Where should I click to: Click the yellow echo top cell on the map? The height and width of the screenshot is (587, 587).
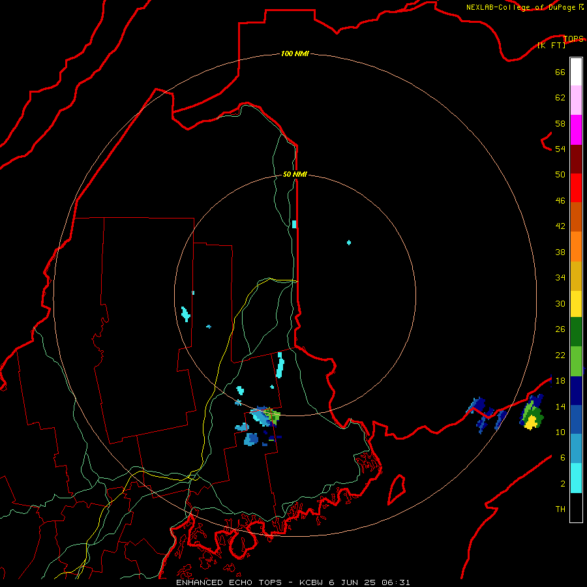click(x=531, y=423)
